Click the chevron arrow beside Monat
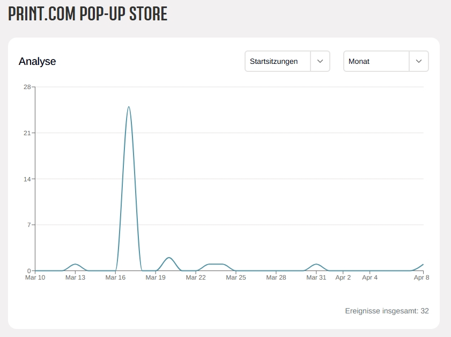Image resolution: width=451 pixels, height=337 pixels. tap(419, 61)
